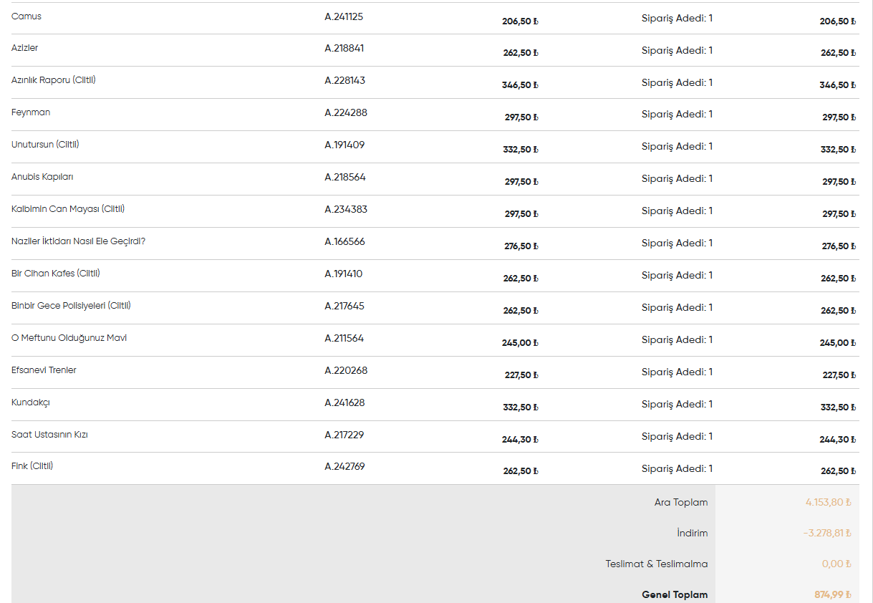Select the İndirim value -3.278,81

pyautogui.click(x=827, y=533)
